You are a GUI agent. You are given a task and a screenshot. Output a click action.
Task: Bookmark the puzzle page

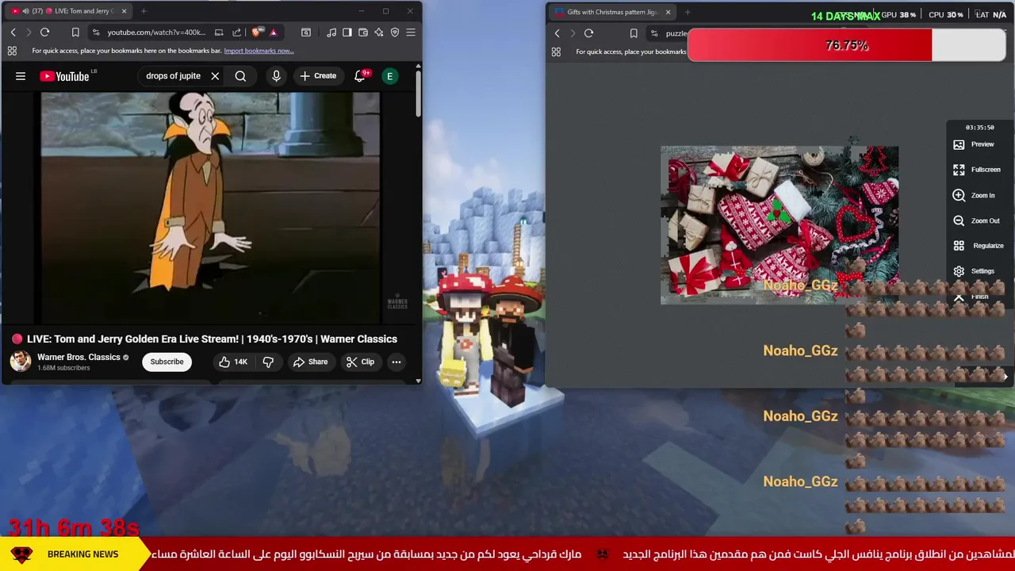[x=634, y=33]
